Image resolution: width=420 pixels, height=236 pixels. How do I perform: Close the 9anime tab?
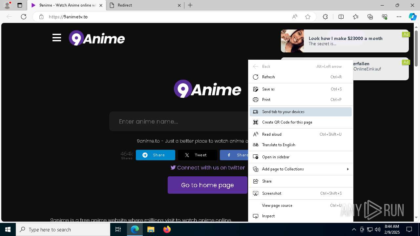pos(101,5)
